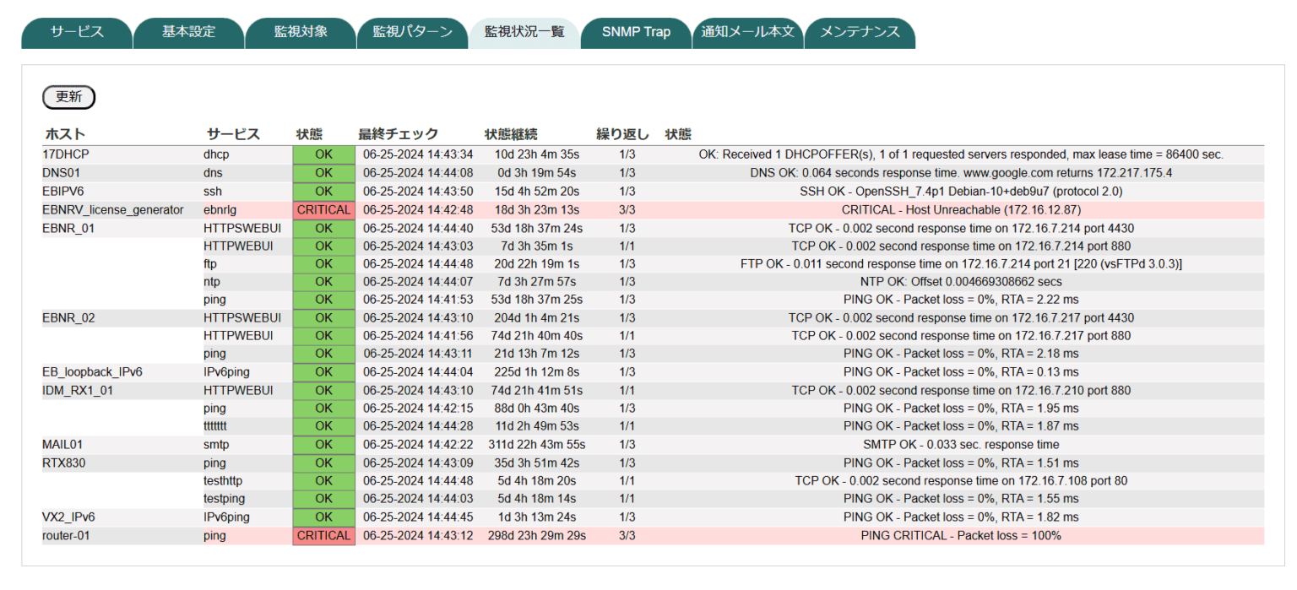The image size is (1297, 590).
Task: Click the CRITICAL status of EBNRV_license_generator
Action: [x=323, y=210]
